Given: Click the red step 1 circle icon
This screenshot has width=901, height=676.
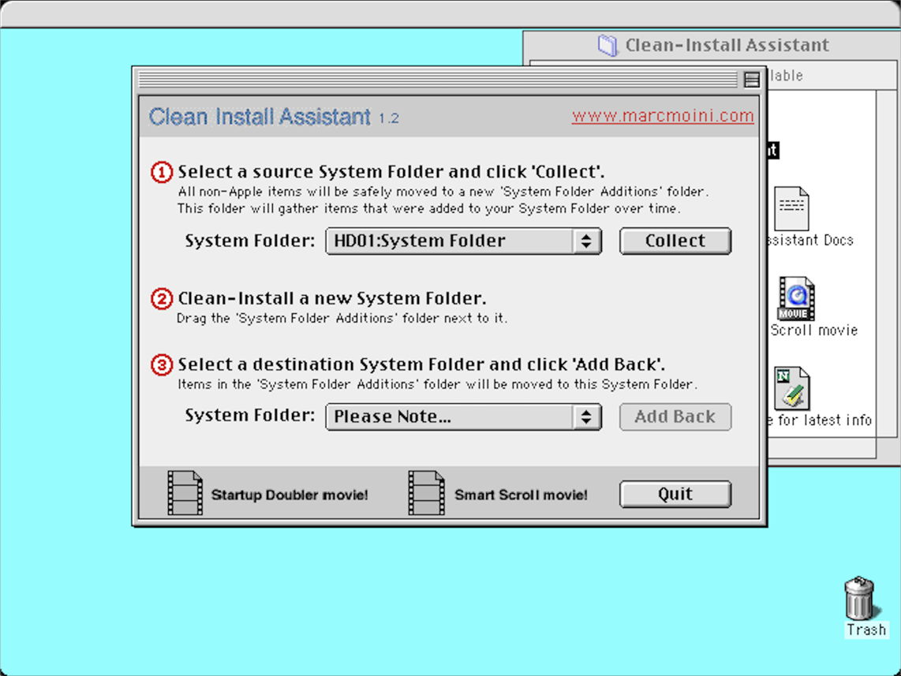Looking at the screenshot, I should (161, 172).
